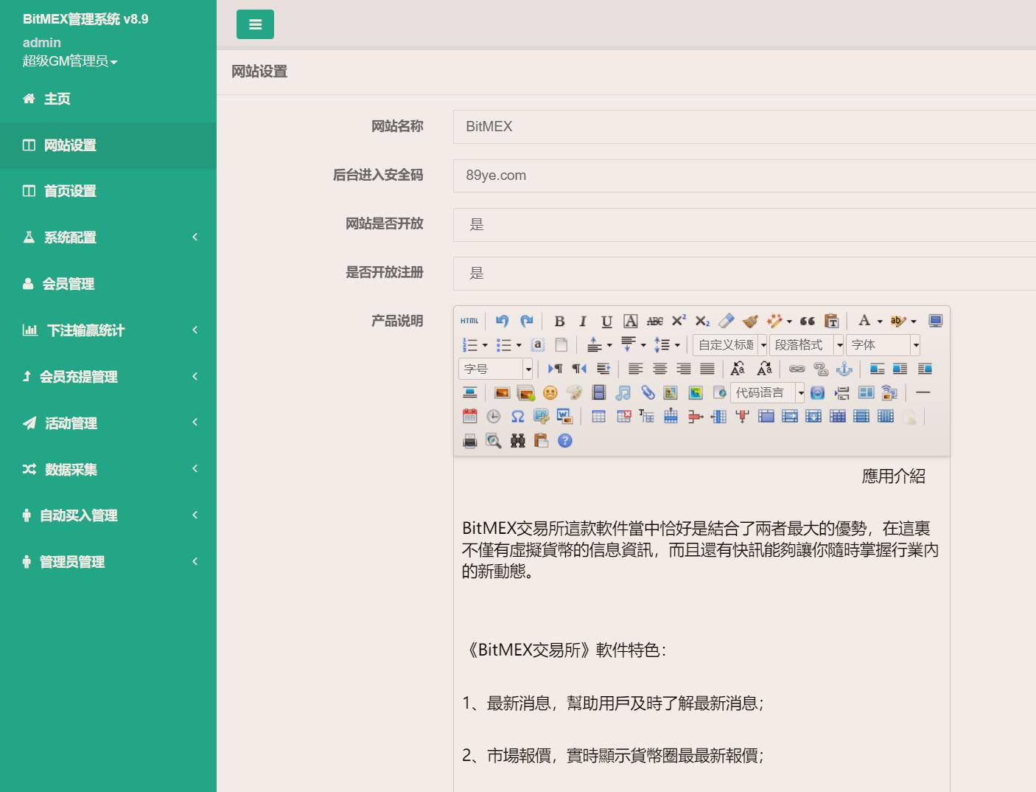Attach a file with the paperclip icon
Image resolution: width=1036 pixels, height=792 pixels.
point(648,393)
